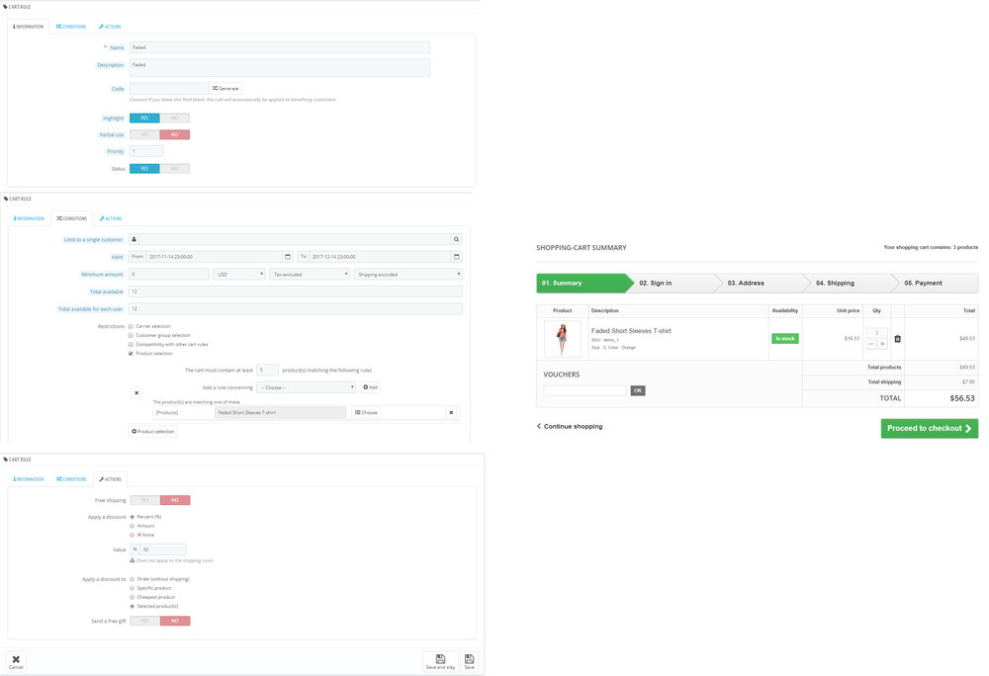Viewport: 989px width, 676px height.
Task: Check Compatibility with other cart rules
Action: pos(131,344)
